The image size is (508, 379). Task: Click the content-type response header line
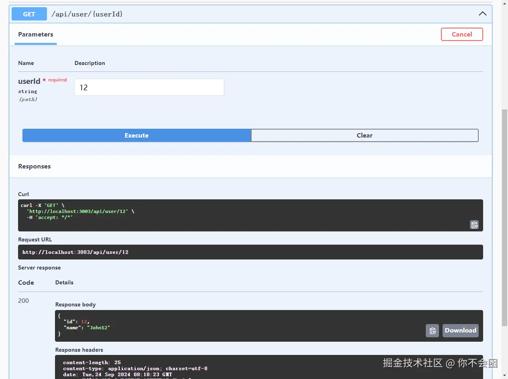pos(135,369)
